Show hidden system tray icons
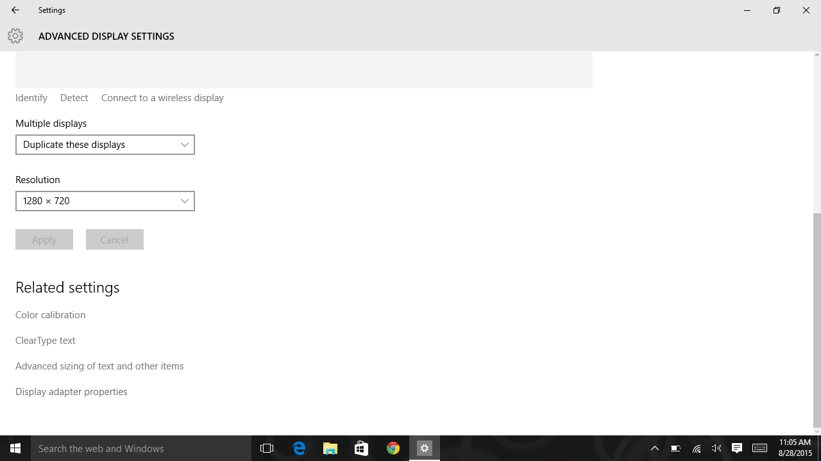This screenshot has width=821, height=461. pyautogui.click(x=655, y=448)
